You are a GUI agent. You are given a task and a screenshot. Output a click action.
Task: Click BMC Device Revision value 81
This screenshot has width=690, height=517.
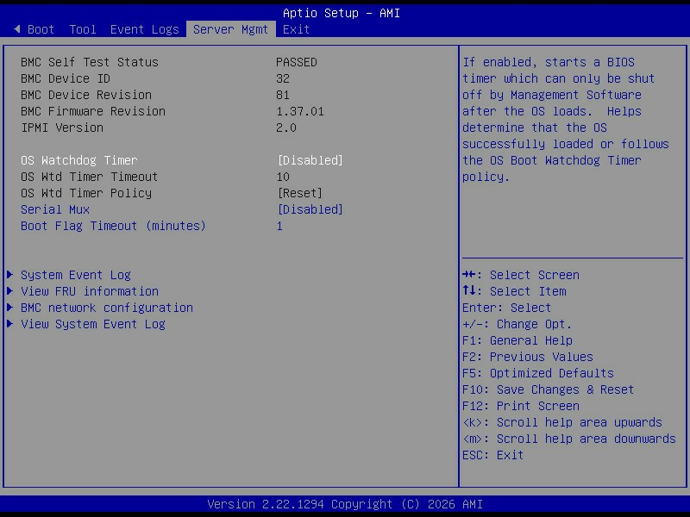tap(283, 95)
